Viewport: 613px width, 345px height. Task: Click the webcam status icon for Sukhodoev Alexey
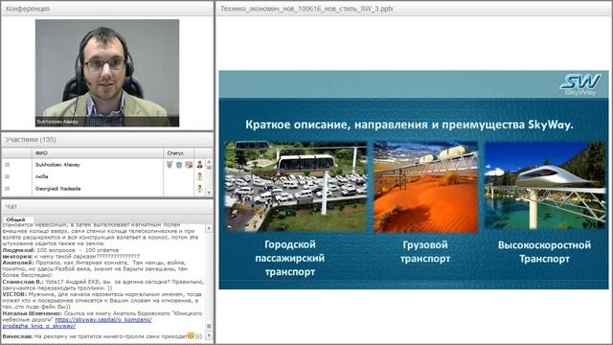click(x=170, y=165)
